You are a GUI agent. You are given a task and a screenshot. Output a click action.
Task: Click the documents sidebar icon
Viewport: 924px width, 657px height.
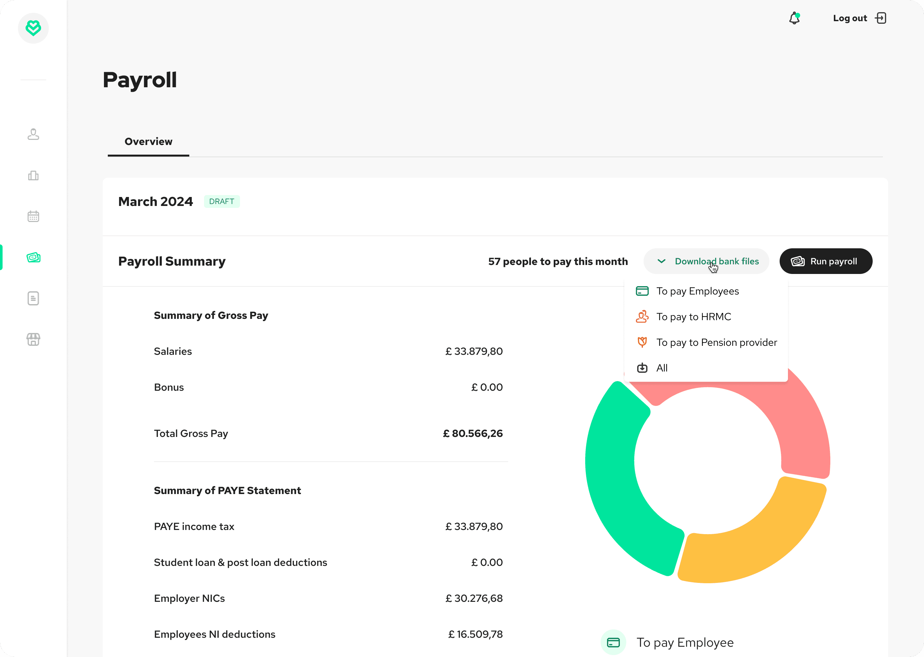pyautogui.click(x=33, y=299)
